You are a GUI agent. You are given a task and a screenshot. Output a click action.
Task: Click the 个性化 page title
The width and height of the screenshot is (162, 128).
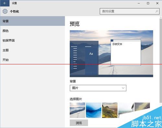pos(15,11)
